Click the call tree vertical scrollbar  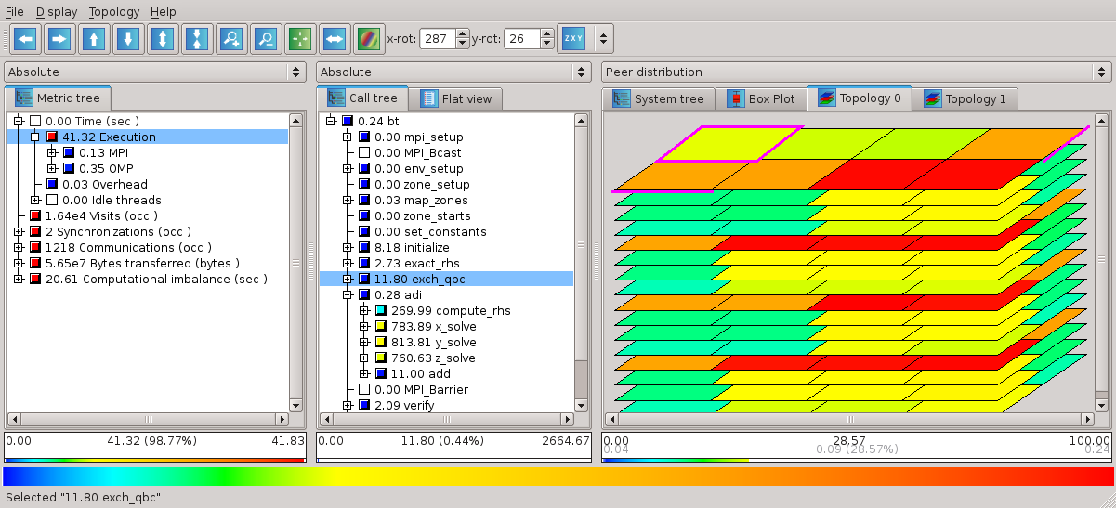click(x=582, y=263)
